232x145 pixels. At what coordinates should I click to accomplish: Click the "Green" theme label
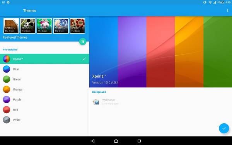point(17,79)
